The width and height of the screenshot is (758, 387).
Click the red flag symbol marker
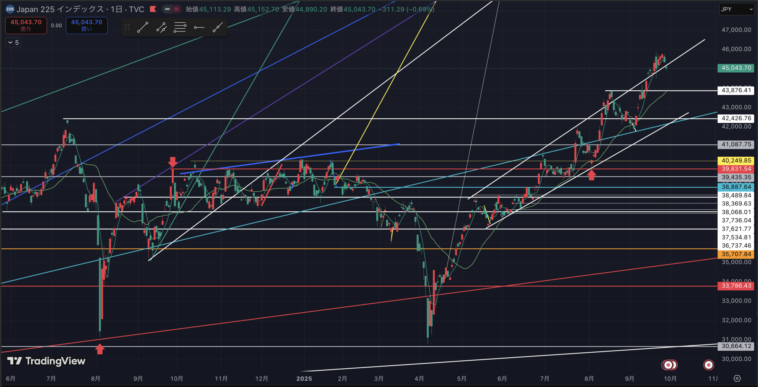(153, 9)
